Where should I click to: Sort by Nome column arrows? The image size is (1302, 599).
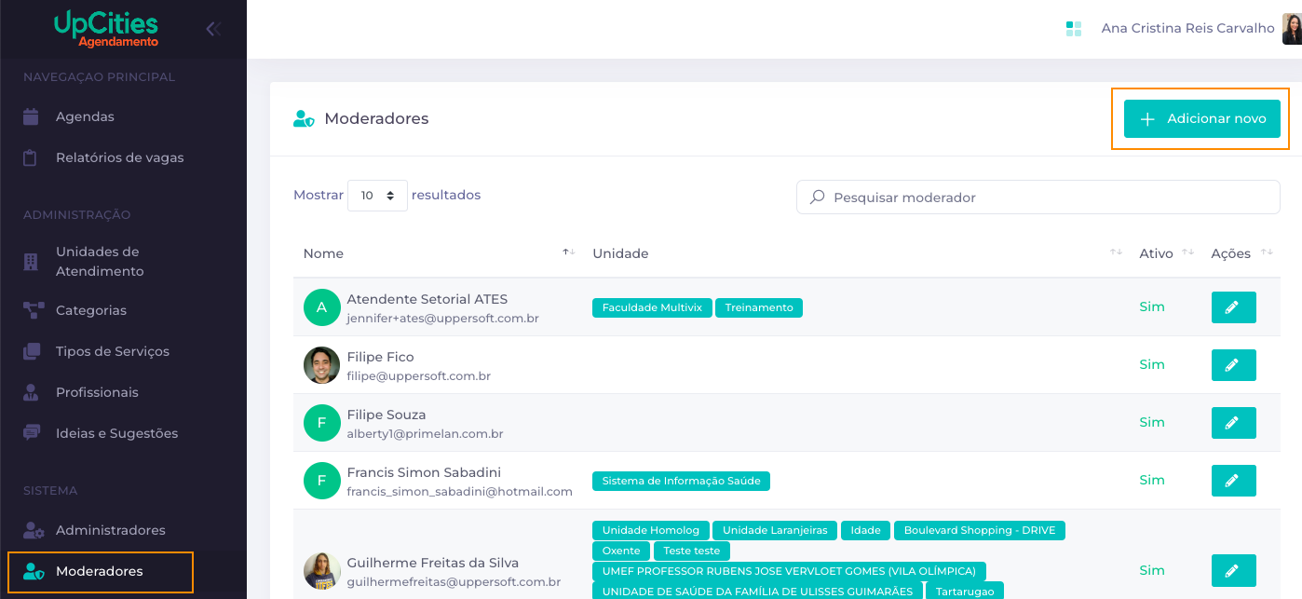pos(568,252)
